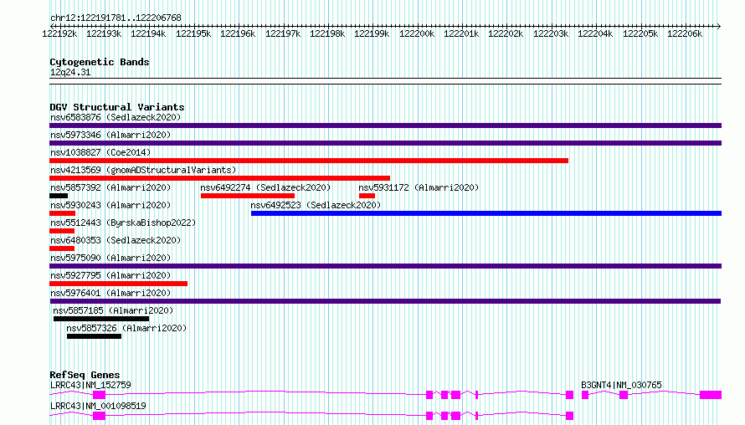Select the nsv5976401 purple variant bar
This screenshot has height=425, width=745.
coord(385,301)
